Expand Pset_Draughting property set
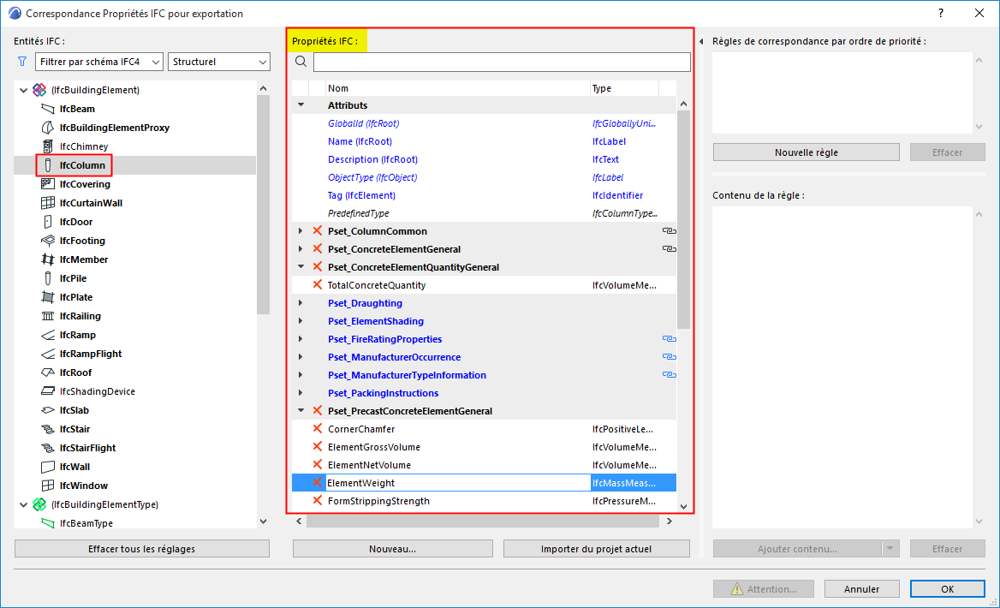The height and width of the screenshot is (608, 1000). pyautogui.click(x=301, y=303)
